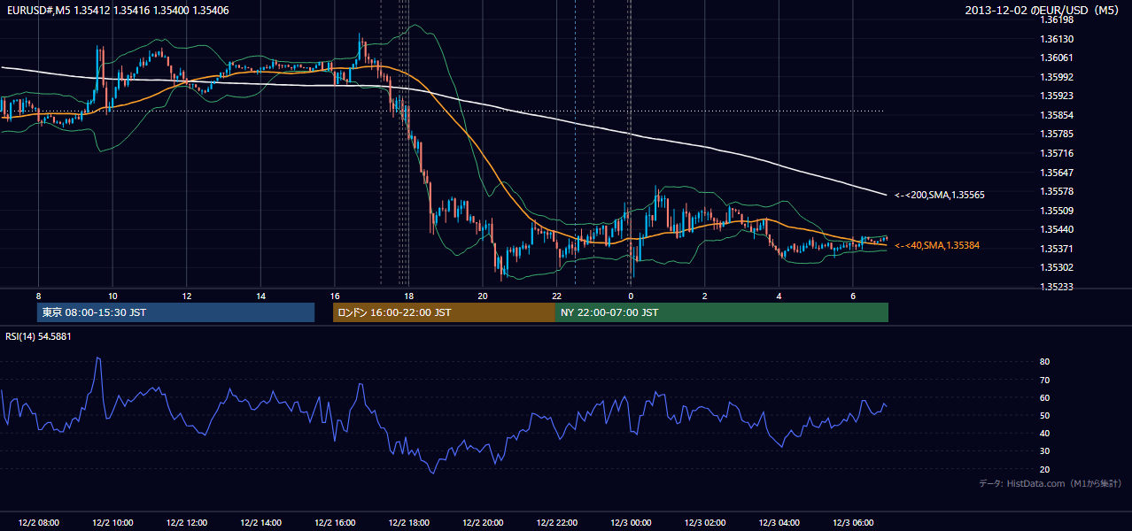Click price level 1.35854 on the axis
1132x531 pixels.
[1057, 115]
